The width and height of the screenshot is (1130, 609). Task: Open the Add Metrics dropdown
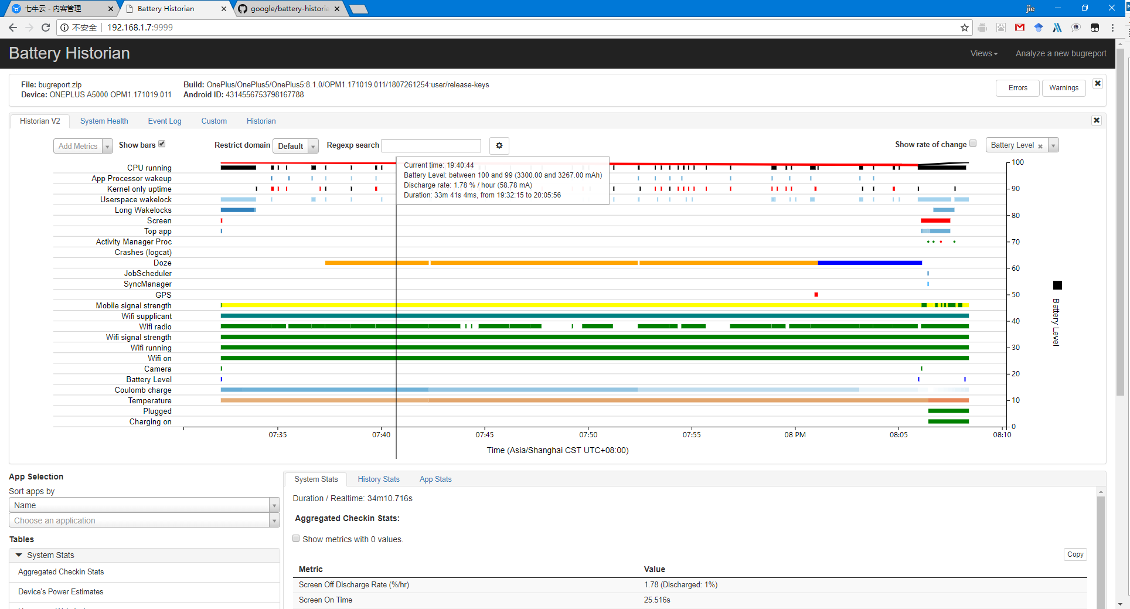coord(83,146)
